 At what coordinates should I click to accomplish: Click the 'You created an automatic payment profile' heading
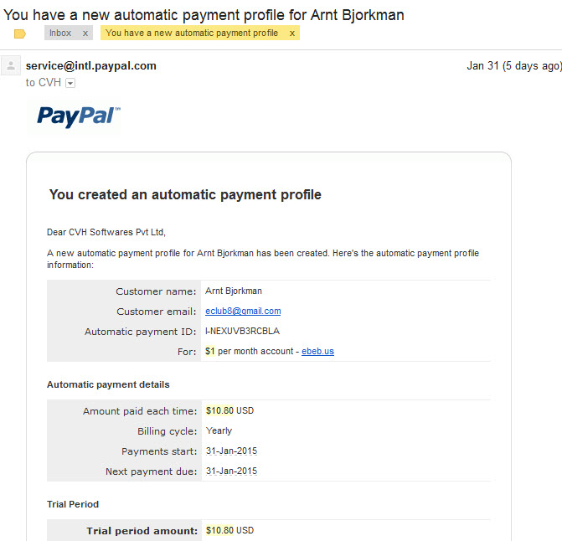pos(185,195)
